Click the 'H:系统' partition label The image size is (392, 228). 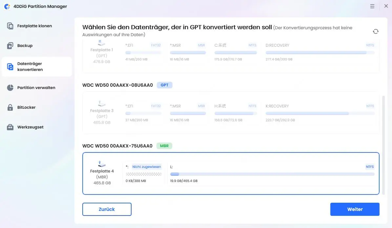click(x=220, y=106)
